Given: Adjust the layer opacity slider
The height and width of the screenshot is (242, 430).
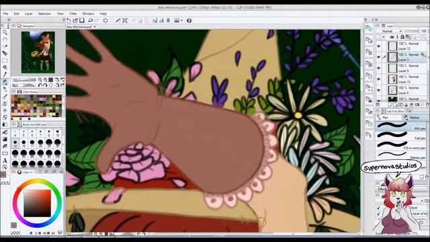Looking at the screenshot, I should [x=411, y=32].
